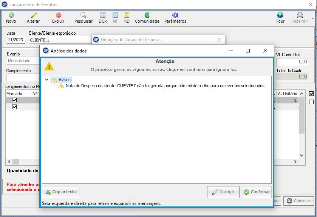Image resolution: width=317 pixels, height=217 pixels.
Task: Click the ND toolbar icon
Action: click(127, 15)
